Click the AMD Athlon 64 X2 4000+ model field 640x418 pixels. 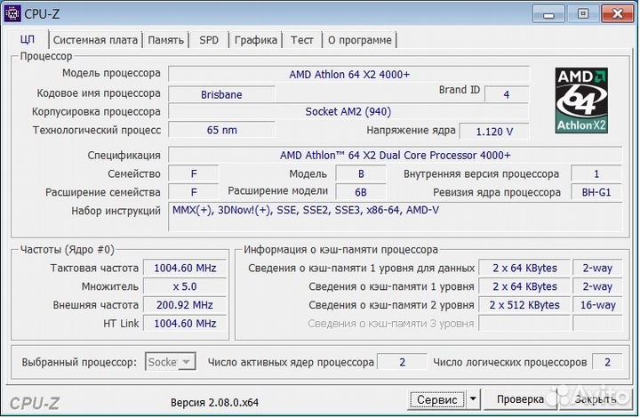[349, 75]
